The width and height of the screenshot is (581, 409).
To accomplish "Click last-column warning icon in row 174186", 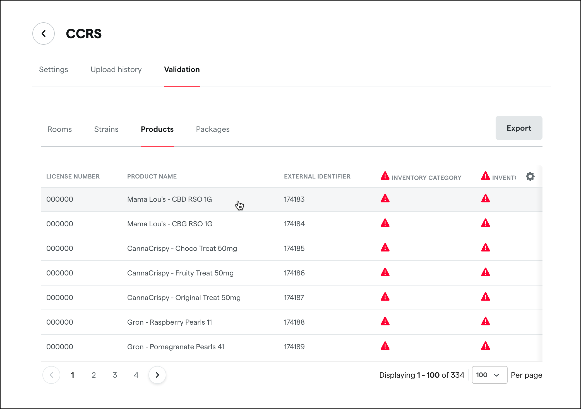I will (485, 272).
